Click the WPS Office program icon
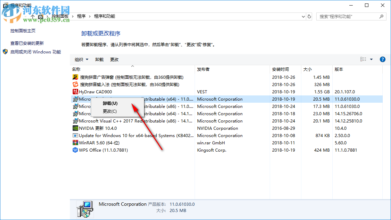Viewport: 391px width, 220px height. [x=76, y=150]
